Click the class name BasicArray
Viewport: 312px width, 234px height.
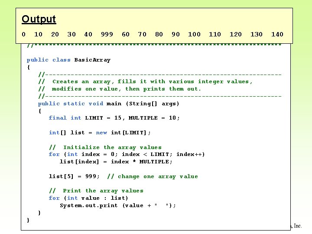tap(92, 60)
